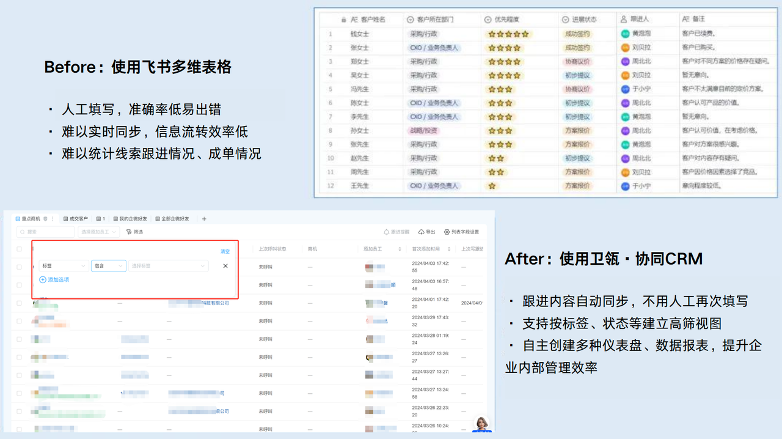Click 于小宁's avatar in the 冯先生 row
The width and height of the screenshot is (782, 439).
[625, 89]
